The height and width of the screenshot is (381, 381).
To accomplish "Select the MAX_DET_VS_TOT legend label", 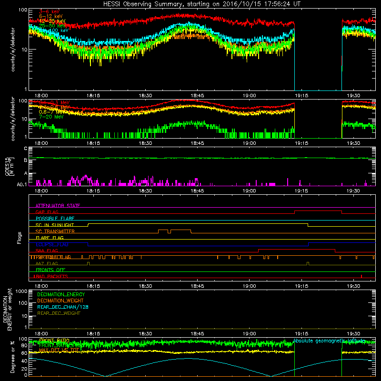I will click(x=59, y=350).
